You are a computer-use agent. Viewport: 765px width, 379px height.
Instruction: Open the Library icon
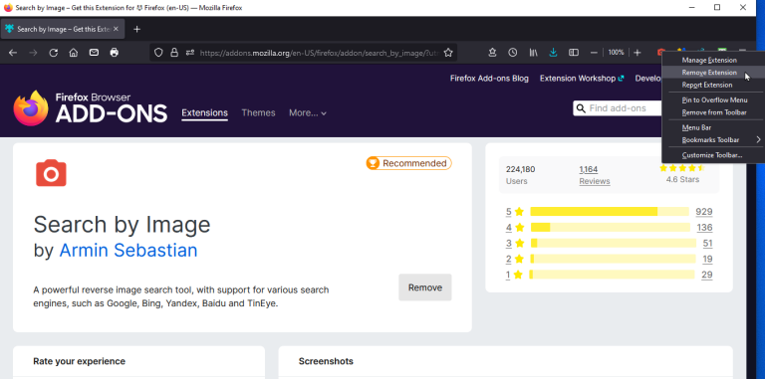coord(533,53)
